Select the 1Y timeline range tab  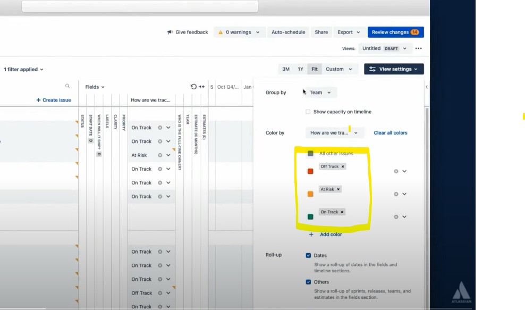[x=300, y=69]
